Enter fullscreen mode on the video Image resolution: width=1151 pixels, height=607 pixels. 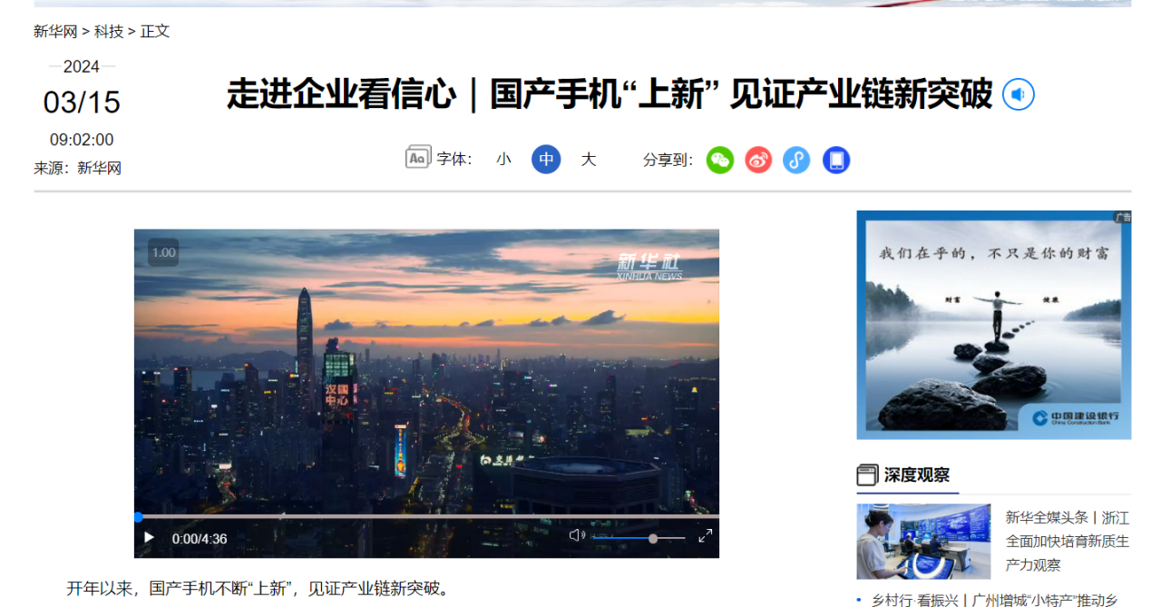pos(705,536)
